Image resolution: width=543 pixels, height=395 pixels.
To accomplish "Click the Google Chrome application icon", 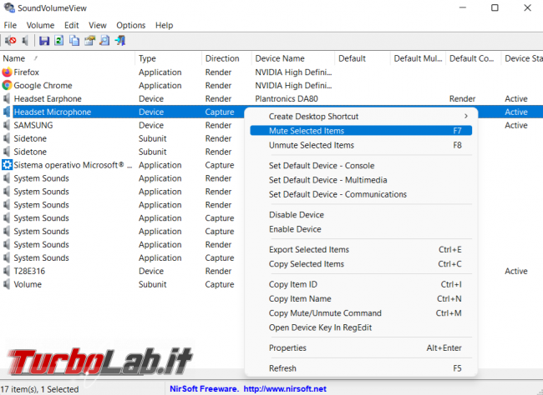I will tap(7, 85).
